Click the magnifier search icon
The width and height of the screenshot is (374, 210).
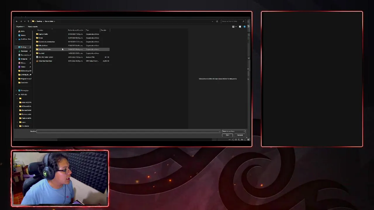(243, 21)
